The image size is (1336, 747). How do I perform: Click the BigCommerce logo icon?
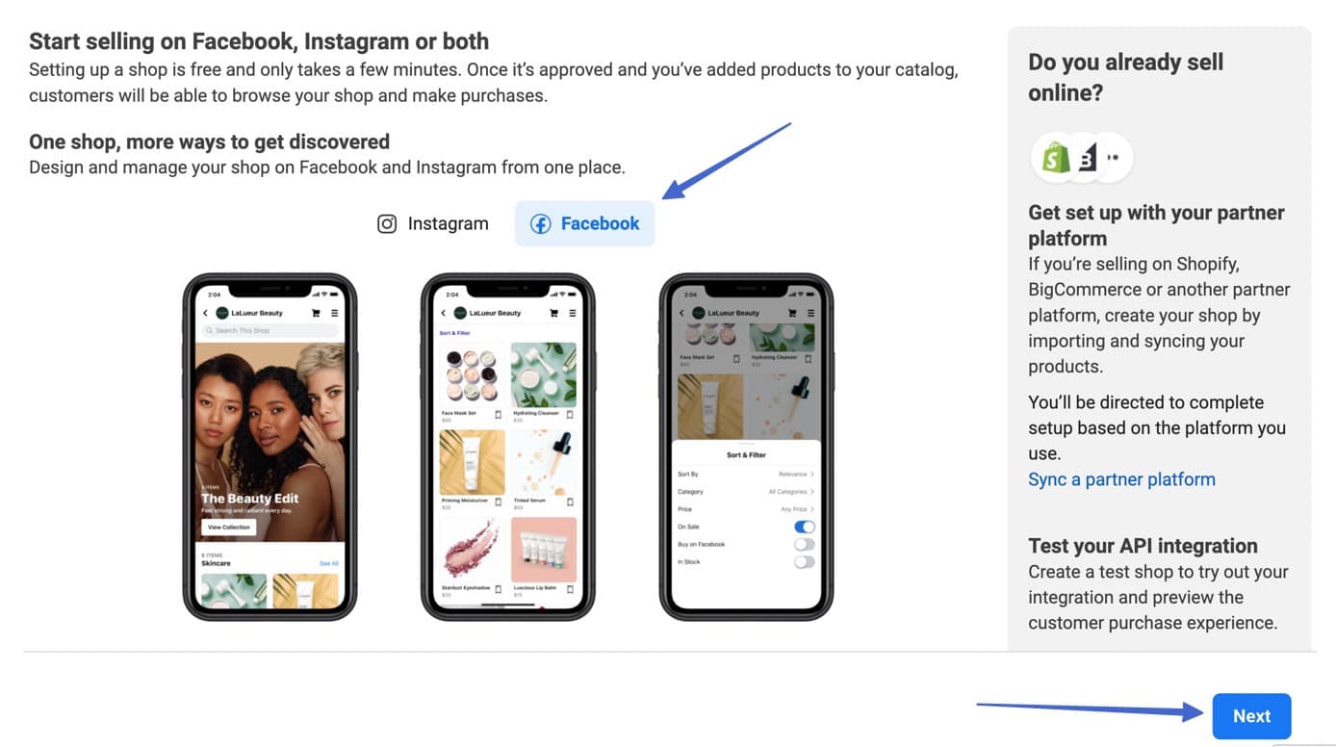click(1087, 158)
